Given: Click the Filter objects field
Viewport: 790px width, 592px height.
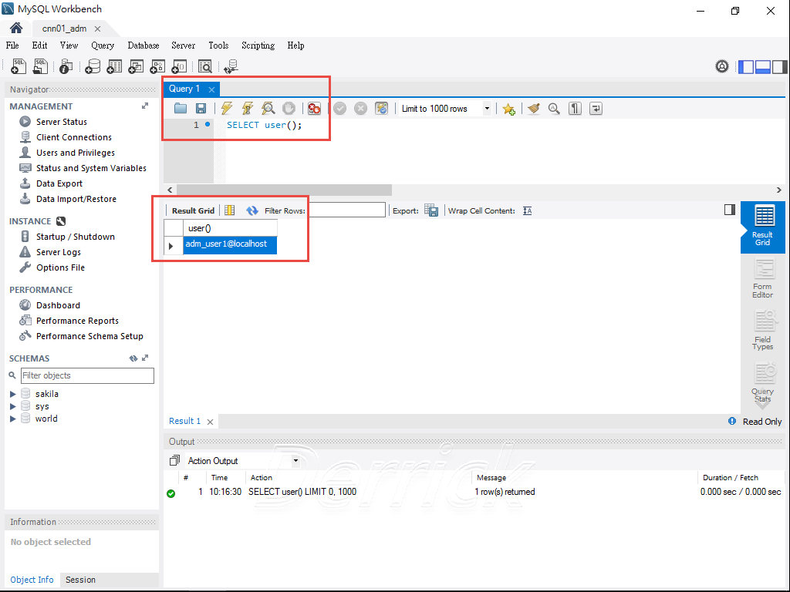Looking at the screenshot, I should 87,375.
